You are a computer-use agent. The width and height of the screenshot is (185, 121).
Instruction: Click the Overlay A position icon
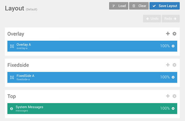click(x=12, y=46)
